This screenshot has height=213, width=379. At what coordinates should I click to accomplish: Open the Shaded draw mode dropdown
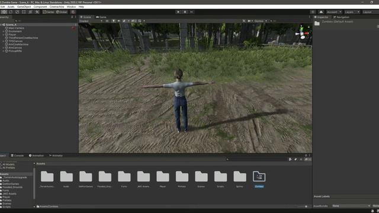91,21
